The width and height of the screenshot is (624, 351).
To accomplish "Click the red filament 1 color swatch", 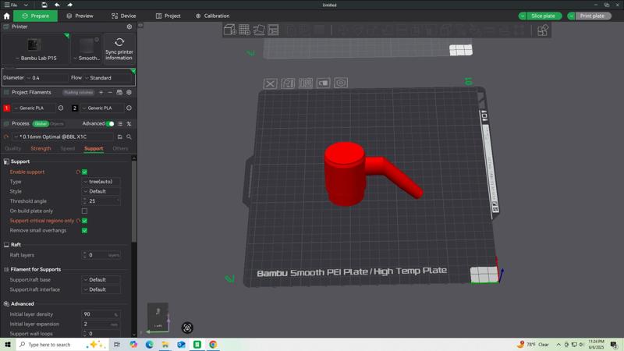I will click(x=7, y=108).
